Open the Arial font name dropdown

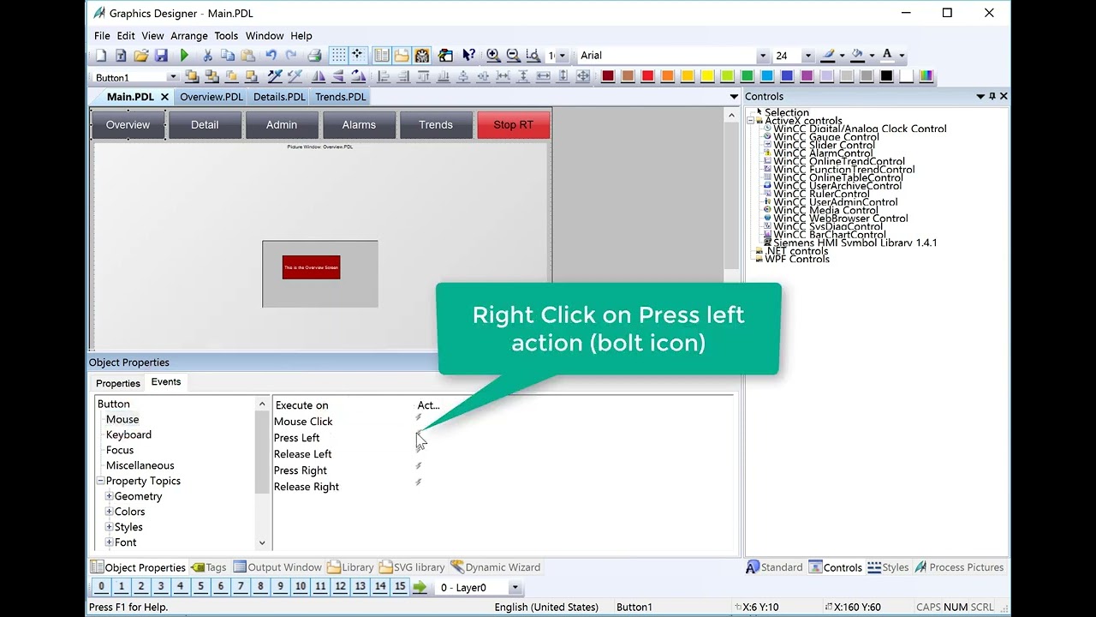point(762,56)
